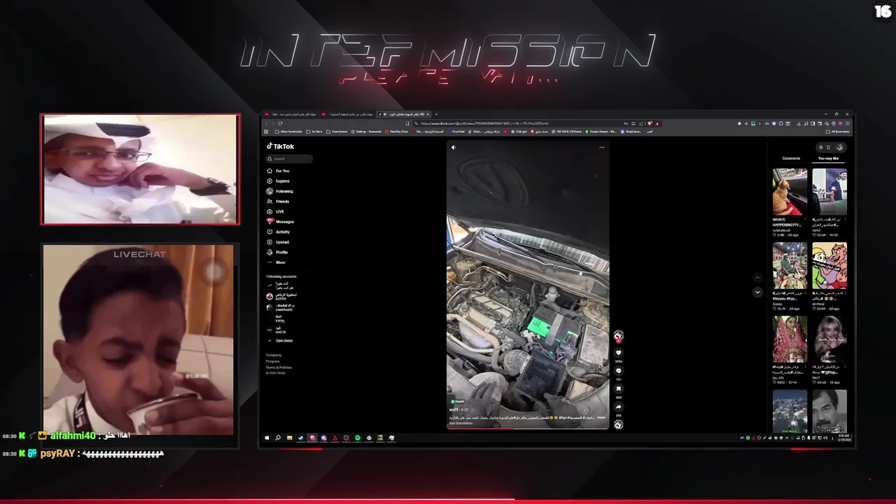Viewport: 896px width, 504px height.
Task: Switch to the Comments tab
Action: [x=791, y=158]
